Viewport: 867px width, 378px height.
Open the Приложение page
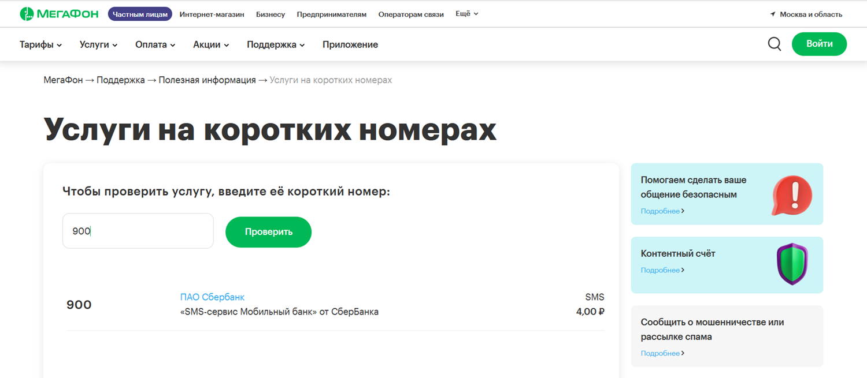point(350,44)
